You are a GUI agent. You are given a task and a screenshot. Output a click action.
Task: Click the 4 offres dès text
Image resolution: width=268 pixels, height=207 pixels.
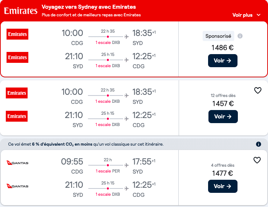pos(223,165)
